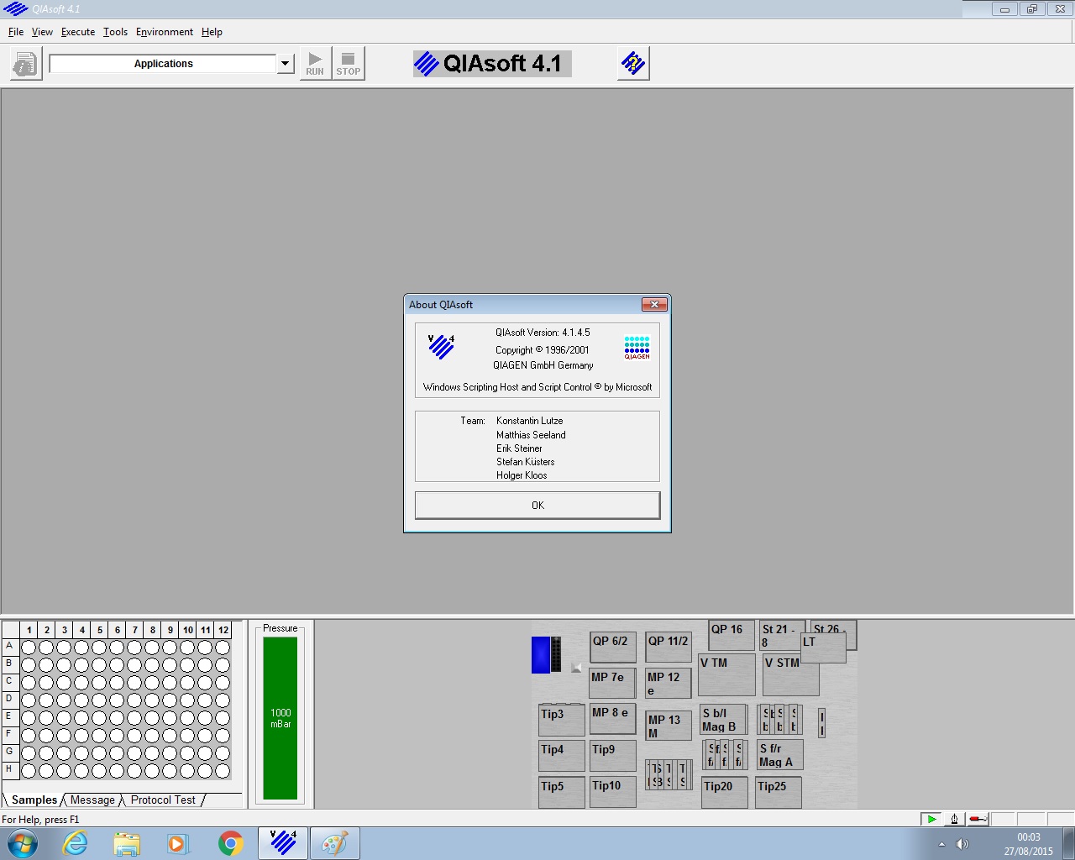
Task: Click the St 21 - 8 worktable position
Action: pyautogui.click(x=780, y=636)
